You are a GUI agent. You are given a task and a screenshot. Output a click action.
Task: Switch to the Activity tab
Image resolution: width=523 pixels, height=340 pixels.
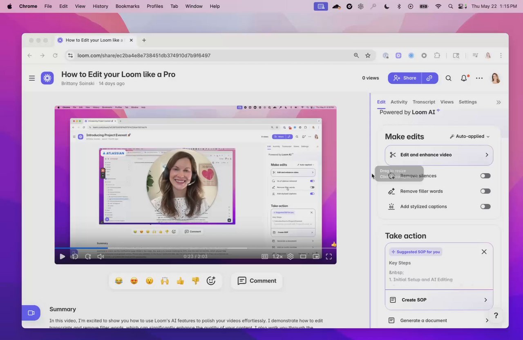[x=399, y=102]
